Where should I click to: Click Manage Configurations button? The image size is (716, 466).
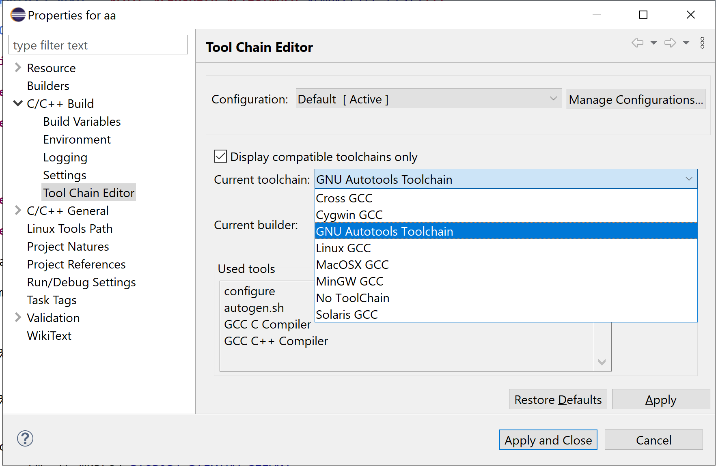[636, 99]
